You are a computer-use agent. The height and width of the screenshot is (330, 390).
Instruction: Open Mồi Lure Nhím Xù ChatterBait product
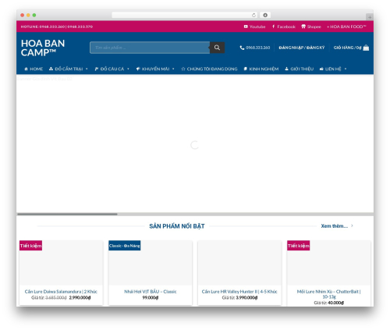[328, 294]
